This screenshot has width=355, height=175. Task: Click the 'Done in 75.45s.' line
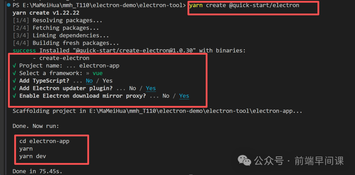point(37,171)
